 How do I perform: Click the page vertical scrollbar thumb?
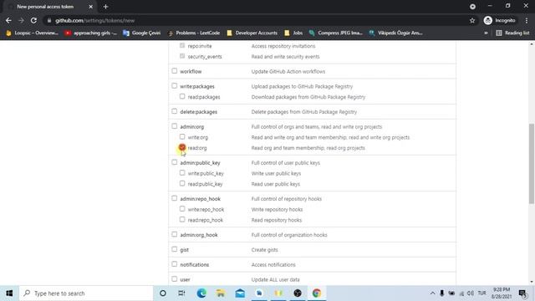(x=532, y=164)
